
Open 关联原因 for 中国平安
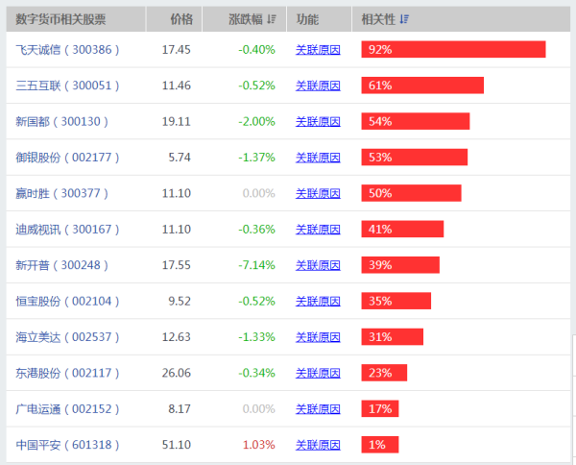pyautogui.click(x=318, y=445)
